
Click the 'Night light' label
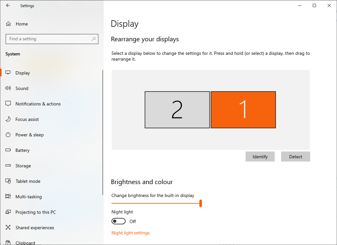pyautogui.click(x=122, y=212)
